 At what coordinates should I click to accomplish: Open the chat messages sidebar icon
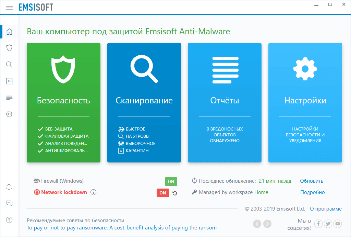(x=9, y=204)
